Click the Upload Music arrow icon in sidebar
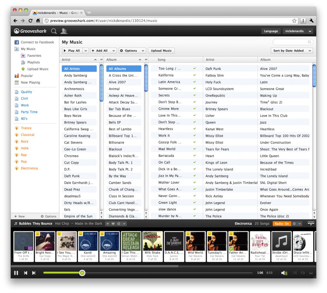 point(23,69)
